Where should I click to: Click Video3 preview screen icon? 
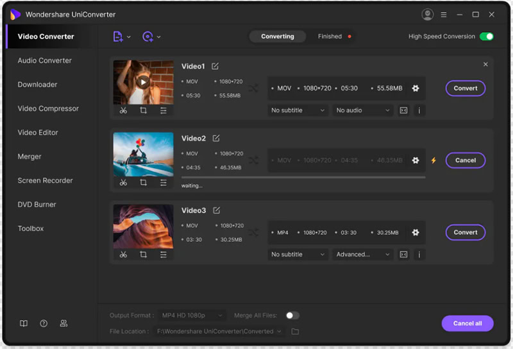click(x=404, y=255)
